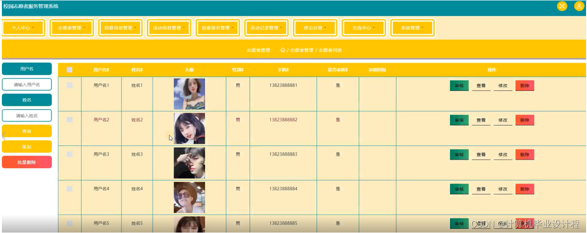Click 删除 for 用户名2 row
Screen dimensions: 587x233
click(525, 120)
